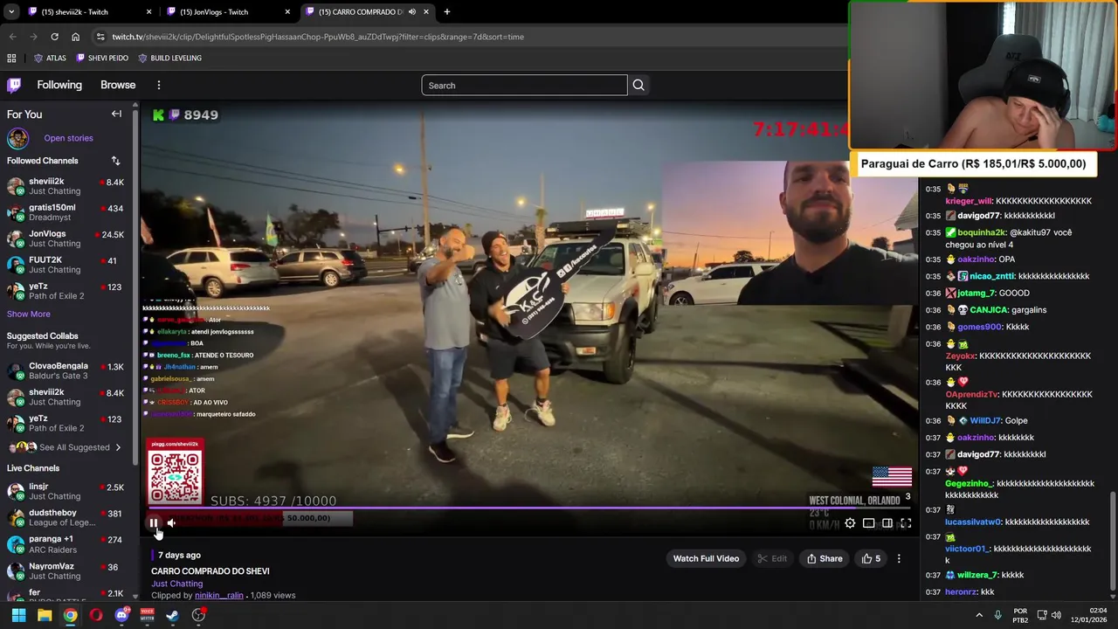The width and height of the screenshot is (1118, 629).
Task: Open paranga +1 live channel
Action: (66, 543)
